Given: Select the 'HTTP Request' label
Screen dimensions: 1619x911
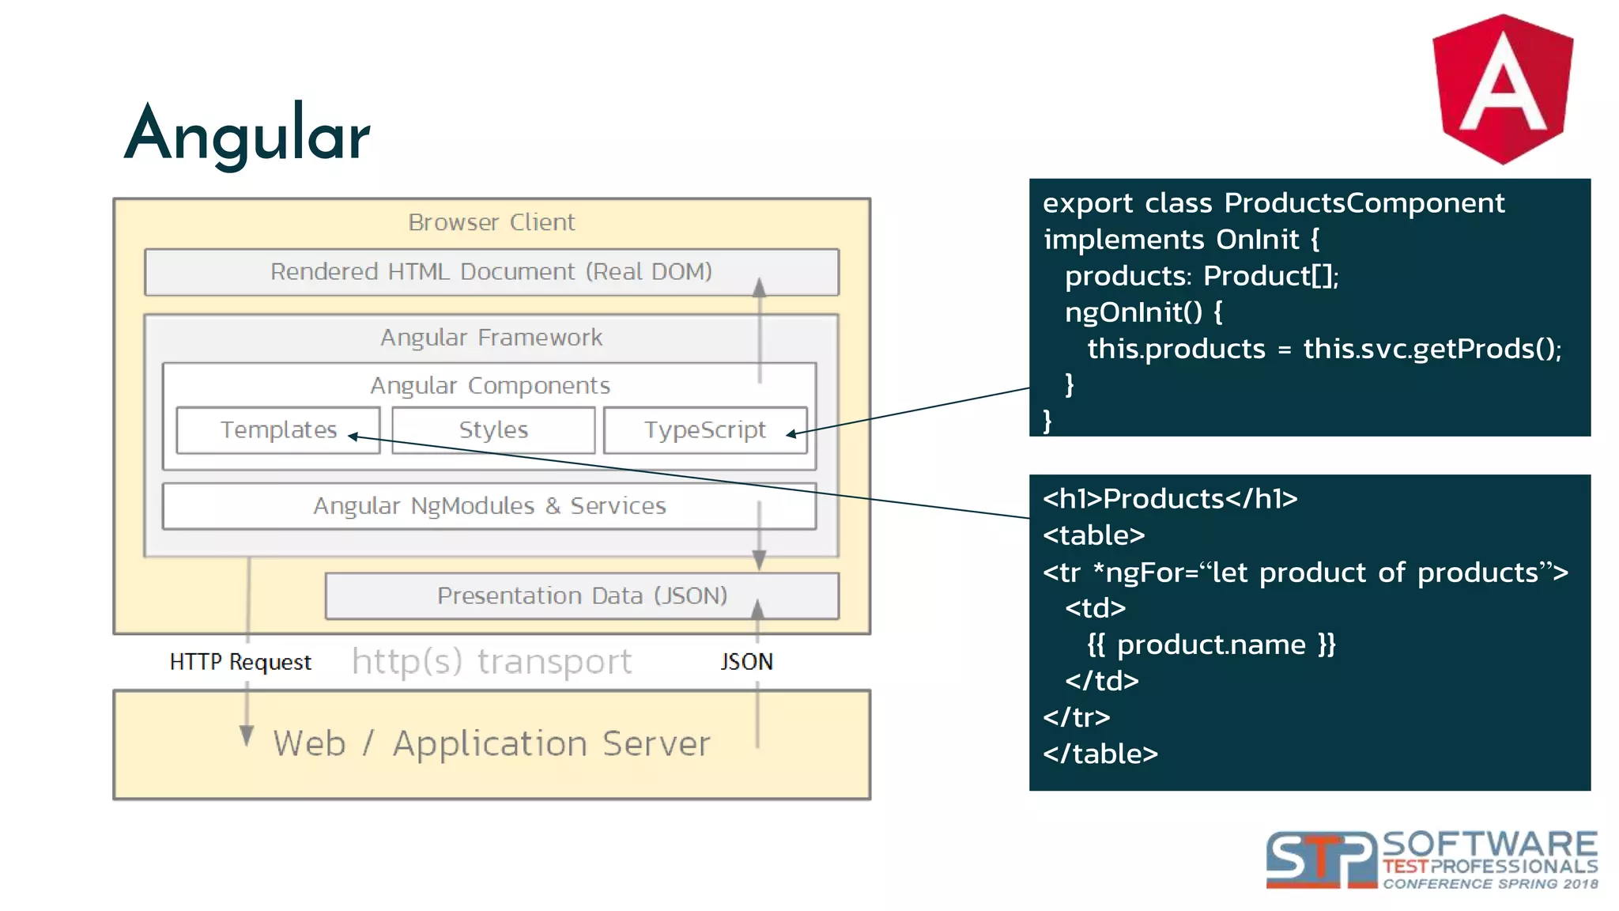Looking at the screenshot, I should click(240, 662).
